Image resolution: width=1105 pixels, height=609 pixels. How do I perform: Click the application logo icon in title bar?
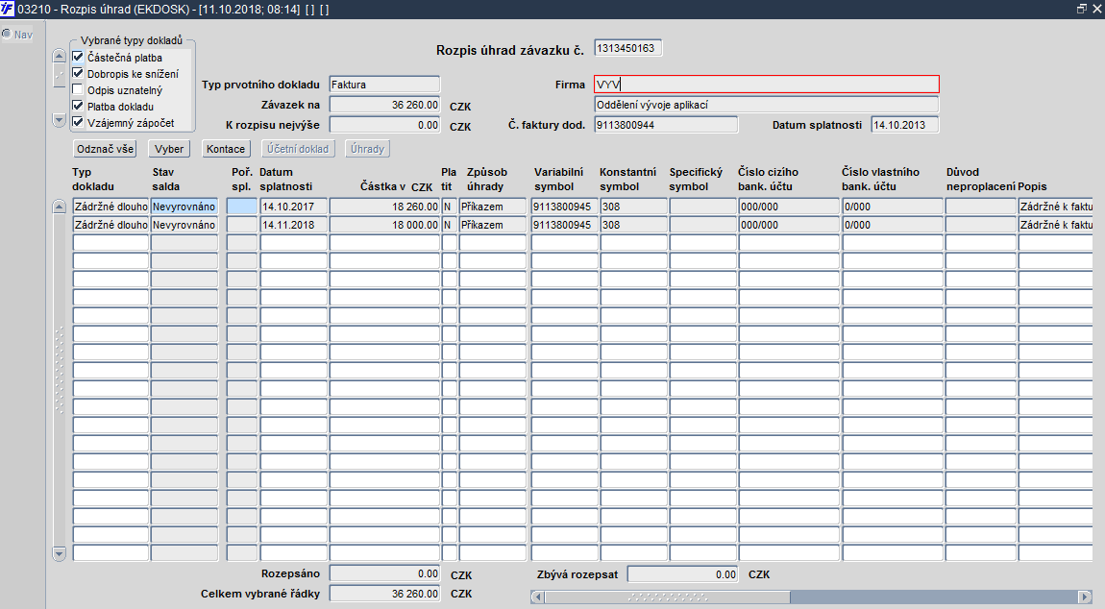8,9
